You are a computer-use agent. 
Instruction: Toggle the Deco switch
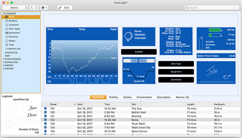[146, 61]
